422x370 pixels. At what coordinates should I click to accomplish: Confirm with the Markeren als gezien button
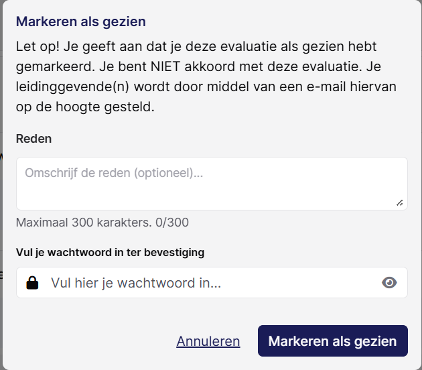[333, 341]
